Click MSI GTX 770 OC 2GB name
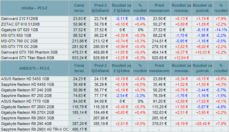The width and height of the screenshot is (229, 132). coord(19,47)
